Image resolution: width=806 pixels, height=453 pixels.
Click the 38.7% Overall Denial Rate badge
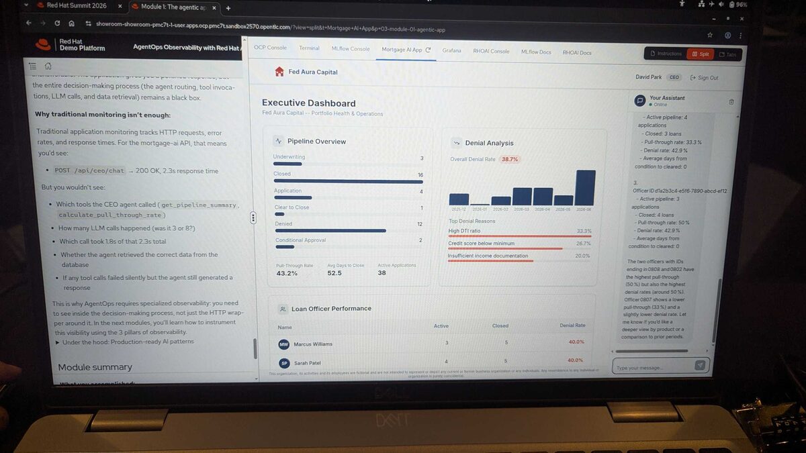click(510, 160)
